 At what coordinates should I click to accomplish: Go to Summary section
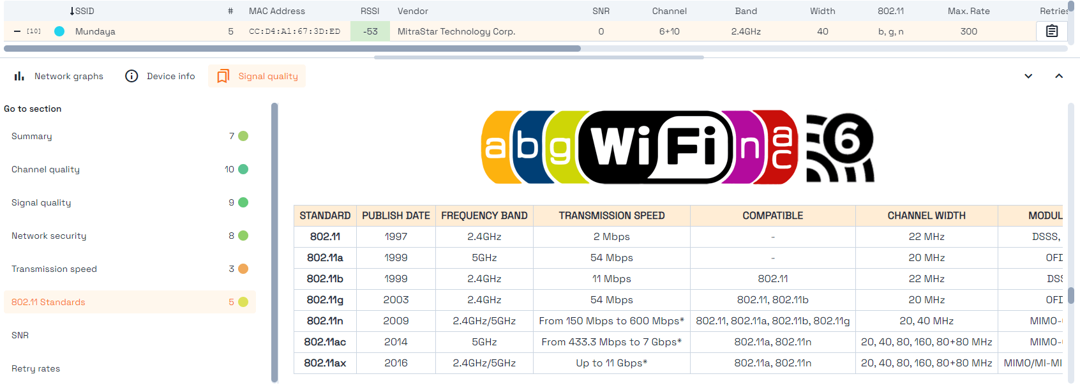[130, 136]
